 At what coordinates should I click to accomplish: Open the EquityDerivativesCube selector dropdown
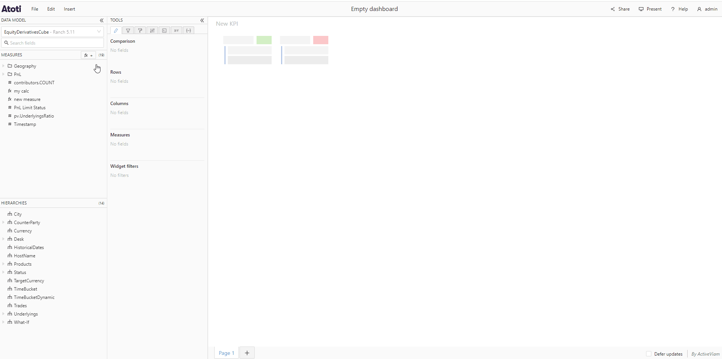click(53, 32)
